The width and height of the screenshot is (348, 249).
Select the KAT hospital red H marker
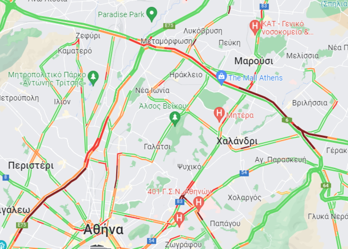(x=255, y=27)
